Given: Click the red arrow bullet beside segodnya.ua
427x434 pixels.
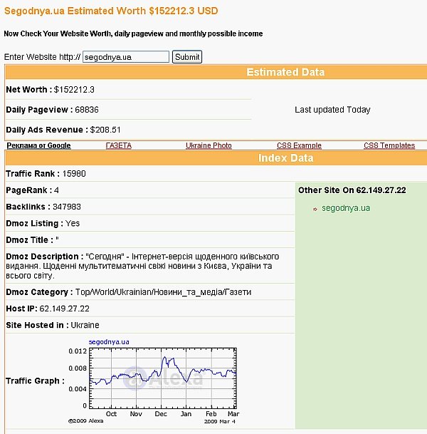Looking at the screenshot, I should [x=315, y=209].
